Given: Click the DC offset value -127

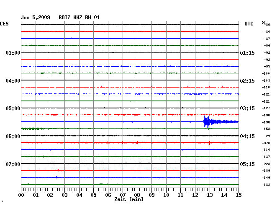Looking at the screenshot, I should click(266, 108).
